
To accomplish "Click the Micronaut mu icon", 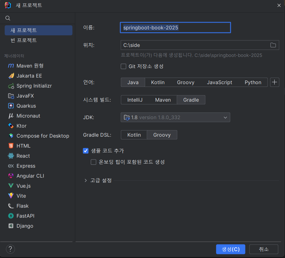I will 11,116.
